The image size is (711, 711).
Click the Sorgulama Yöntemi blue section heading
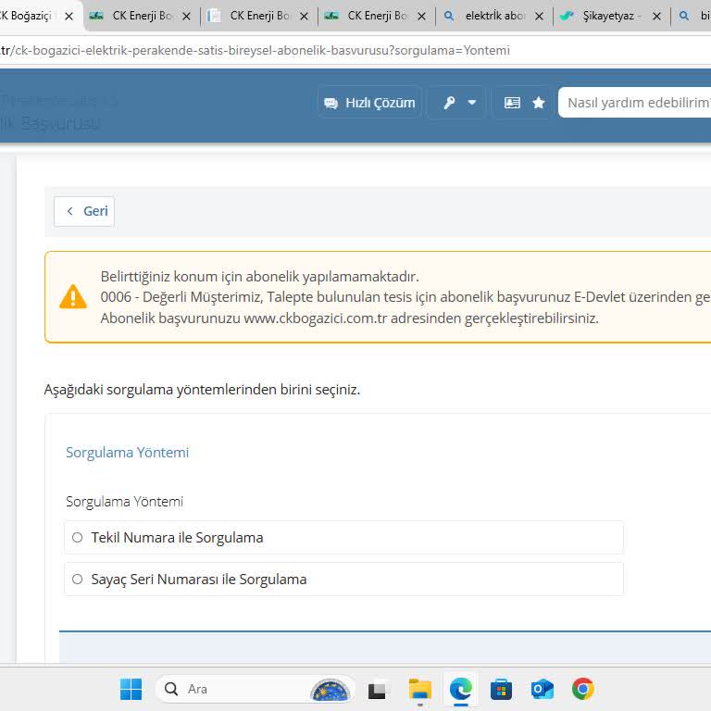tap(128, 453)
